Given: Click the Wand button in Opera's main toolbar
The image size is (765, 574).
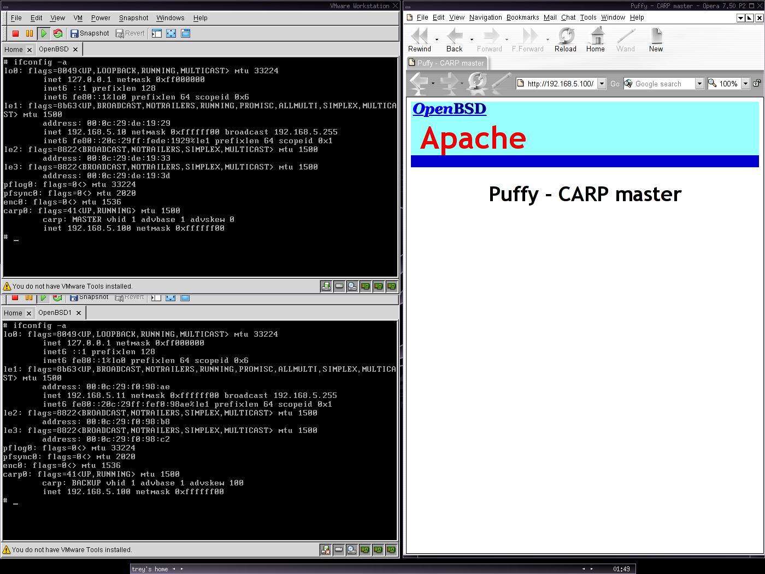Looking at the screenshot, I should point(626,40).
